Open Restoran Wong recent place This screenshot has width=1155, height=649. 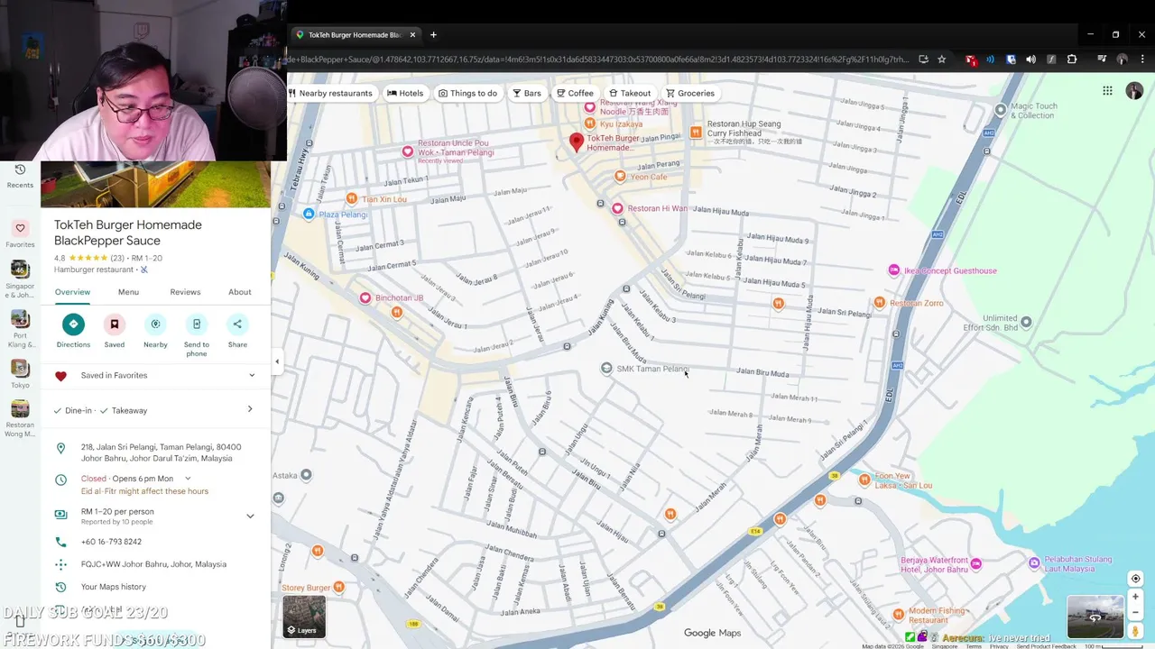tap(20, 419)
